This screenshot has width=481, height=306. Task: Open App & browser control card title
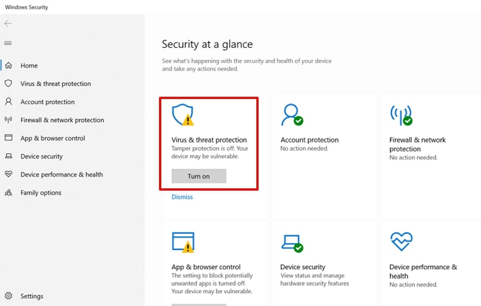click(206, 267)
